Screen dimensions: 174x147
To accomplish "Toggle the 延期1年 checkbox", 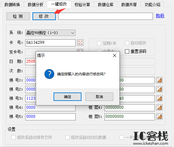I will 99,43.
